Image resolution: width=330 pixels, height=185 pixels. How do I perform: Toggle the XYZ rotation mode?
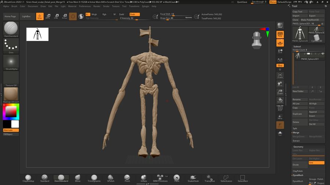tap(280, 65)
